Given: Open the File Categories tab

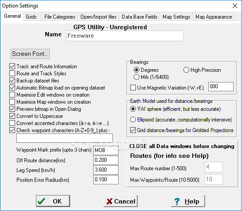Looking at the screenshot, I should click(60, 17).
